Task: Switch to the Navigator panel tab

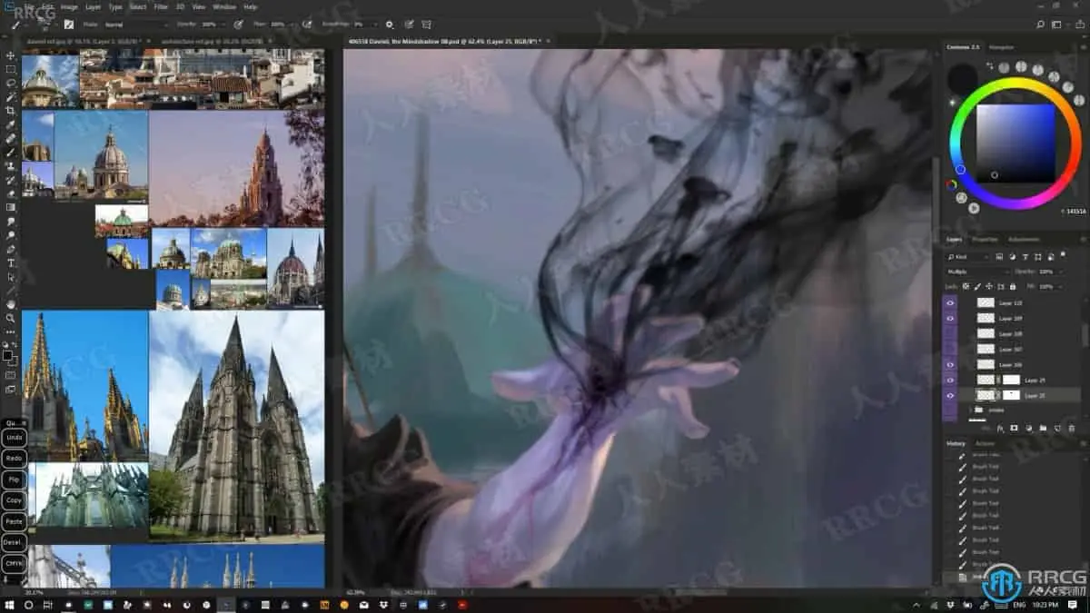Action: (1002, 46)
